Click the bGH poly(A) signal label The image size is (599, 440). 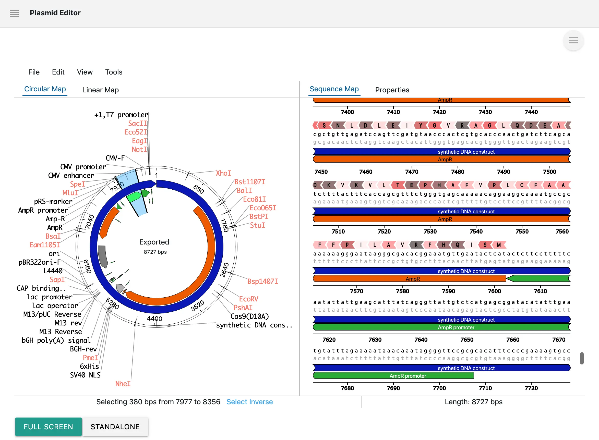pyautogui.click(x=56, y=340)
